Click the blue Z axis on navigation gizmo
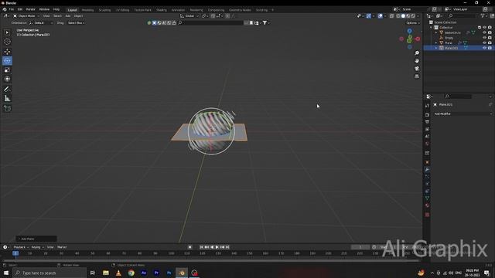The width and height of the screenshot is (495, 278). (409, 31)
